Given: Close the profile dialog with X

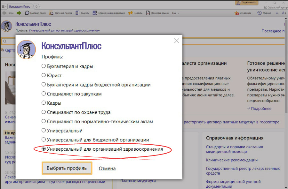Looking at the screenshot, I should point(177,41).
